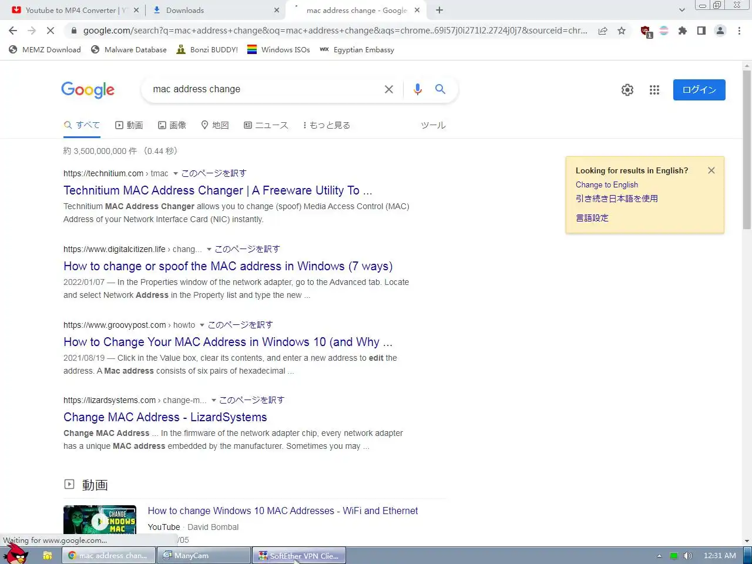Bookmark this page with the star icon
The height and width of the screenshot is (564, 752).
click(x=622, y=31)
